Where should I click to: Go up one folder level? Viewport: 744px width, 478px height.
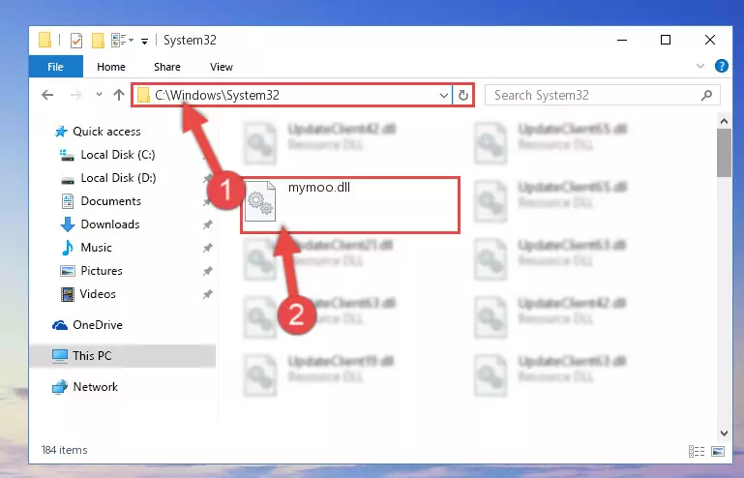pos(119,95)
